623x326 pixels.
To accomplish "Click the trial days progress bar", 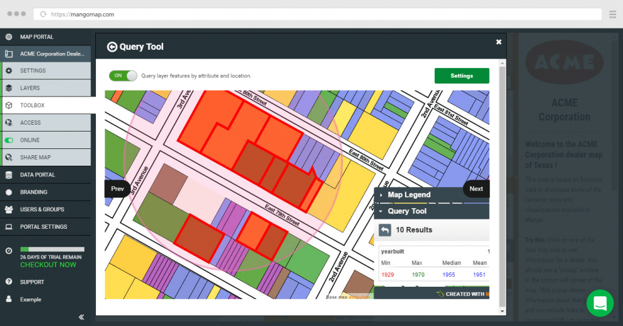I will tap(52, 249).
